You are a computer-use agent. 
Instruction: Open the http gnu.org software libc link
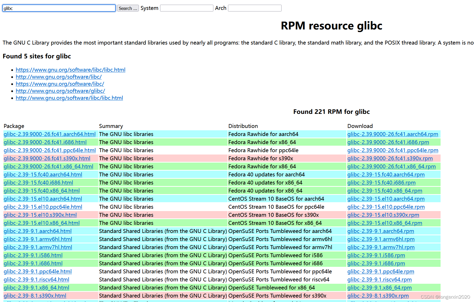pos(58,77)
